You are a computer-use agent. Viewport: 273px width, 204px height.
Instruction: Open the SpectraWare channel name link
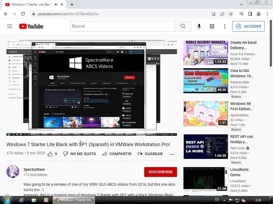(x=34, y=169)
